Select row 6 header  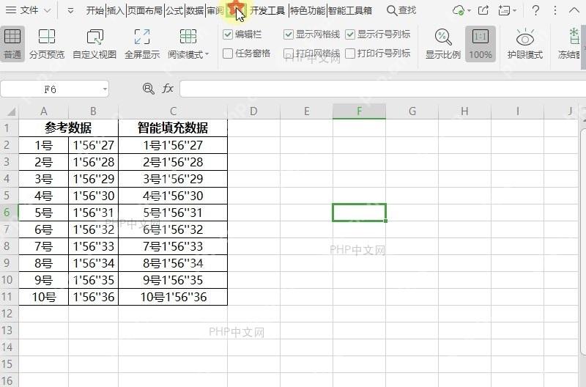[x=7, y=213]
